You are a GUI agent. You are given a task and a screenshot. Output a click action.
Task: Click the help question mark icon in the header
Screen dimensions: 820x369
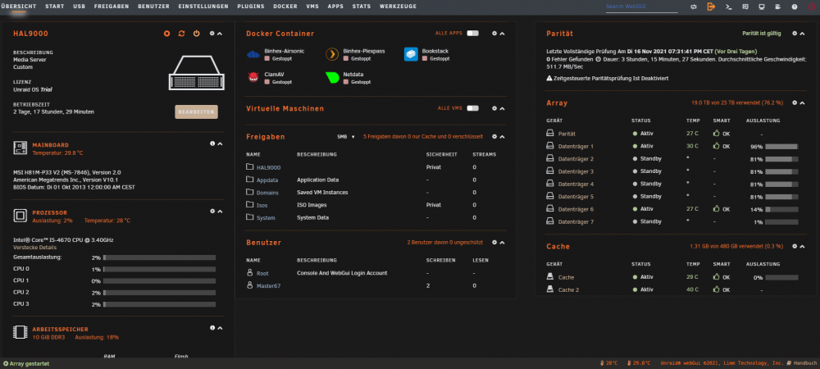tap(795, 7)
